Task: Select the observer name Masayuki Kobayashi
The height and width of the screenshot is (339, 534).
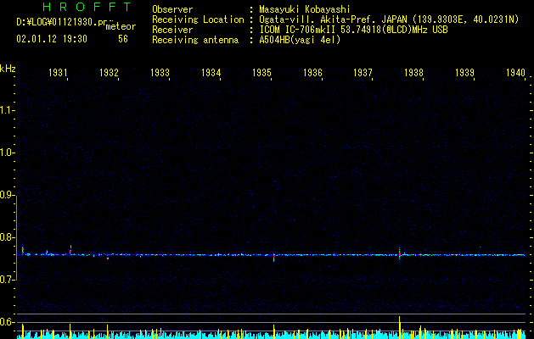Action: (305, 9)
